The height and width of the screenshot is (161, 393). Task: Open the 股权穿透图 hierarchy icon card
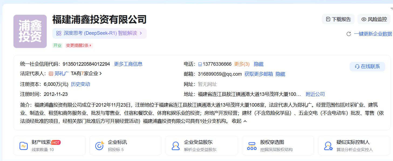pos(252,146)
